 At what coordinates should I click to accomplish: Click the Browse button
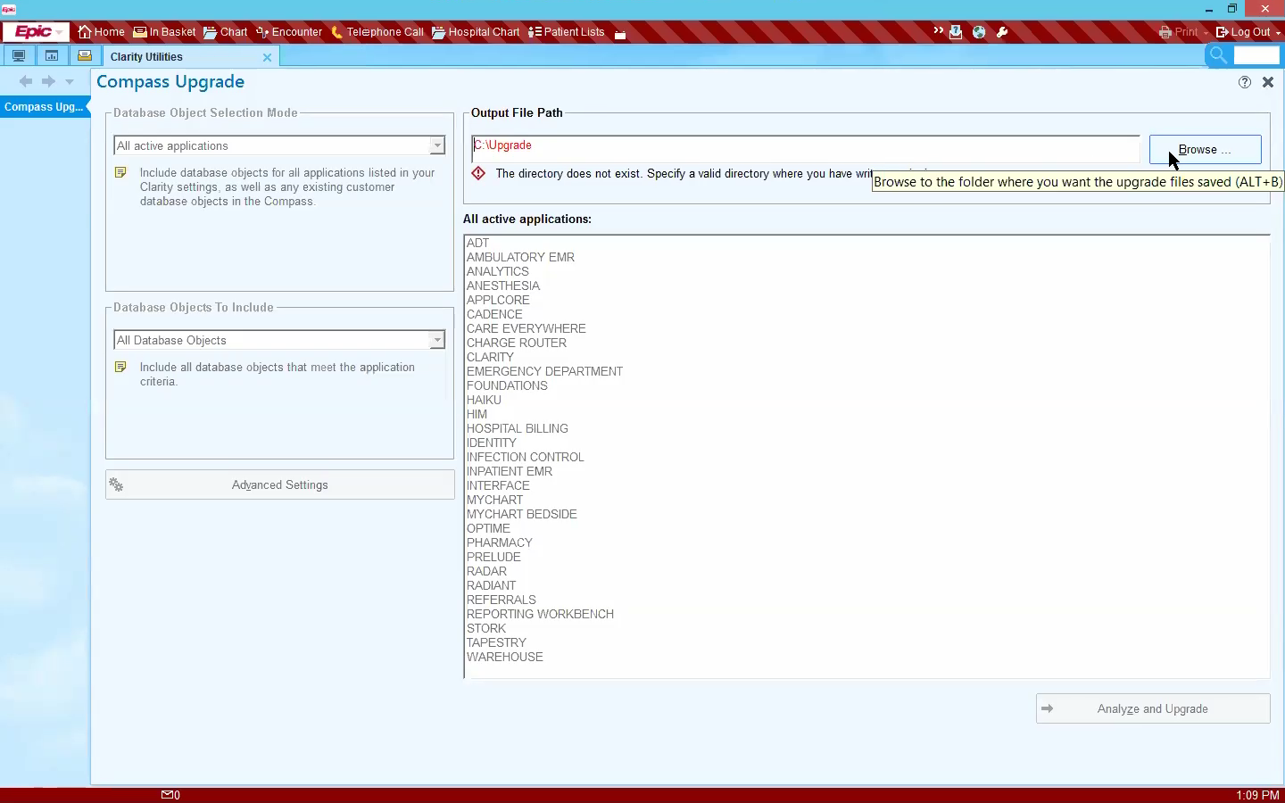coord(1205,149)
